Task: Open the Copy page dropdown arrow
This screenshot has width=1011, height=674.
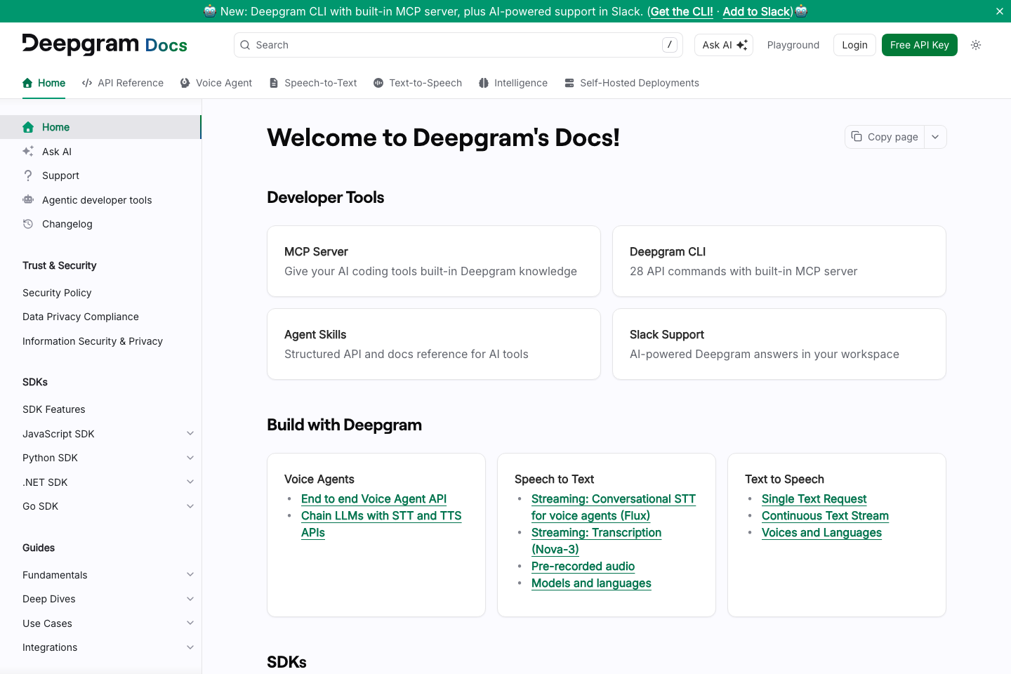Action: pyautogui.click(x=935, y=136)
